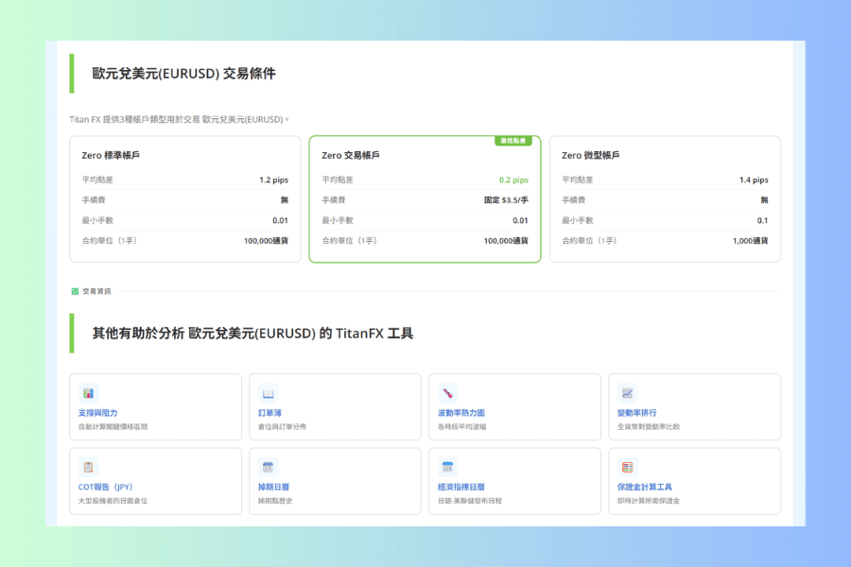Open the 經濟指標日曆 link

[461, 487]
